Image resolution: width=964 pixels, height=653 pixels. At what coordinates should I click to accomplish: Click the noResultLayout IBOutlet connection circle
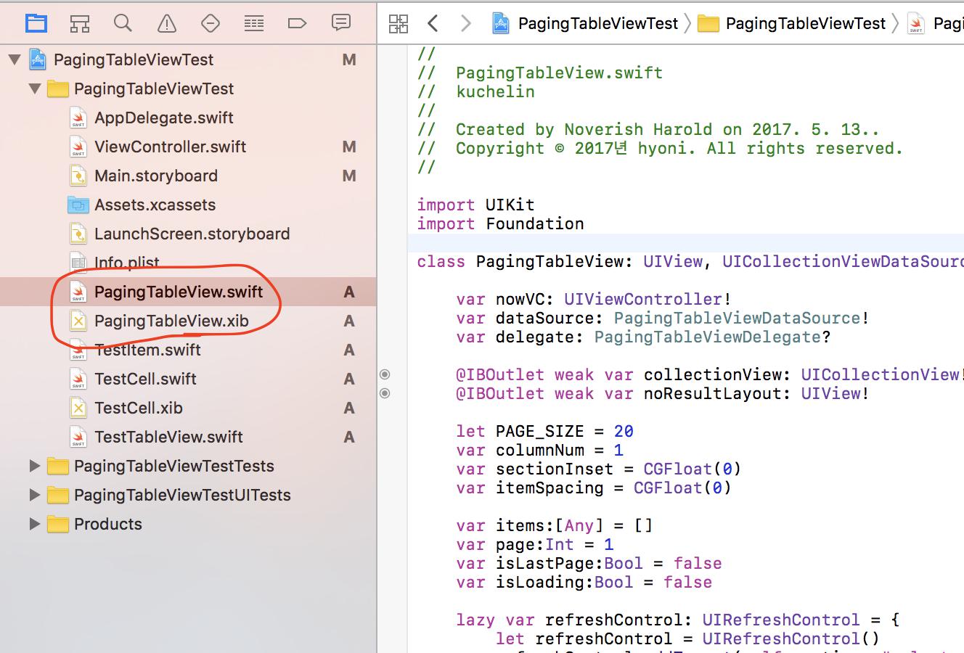click(385, 393)
